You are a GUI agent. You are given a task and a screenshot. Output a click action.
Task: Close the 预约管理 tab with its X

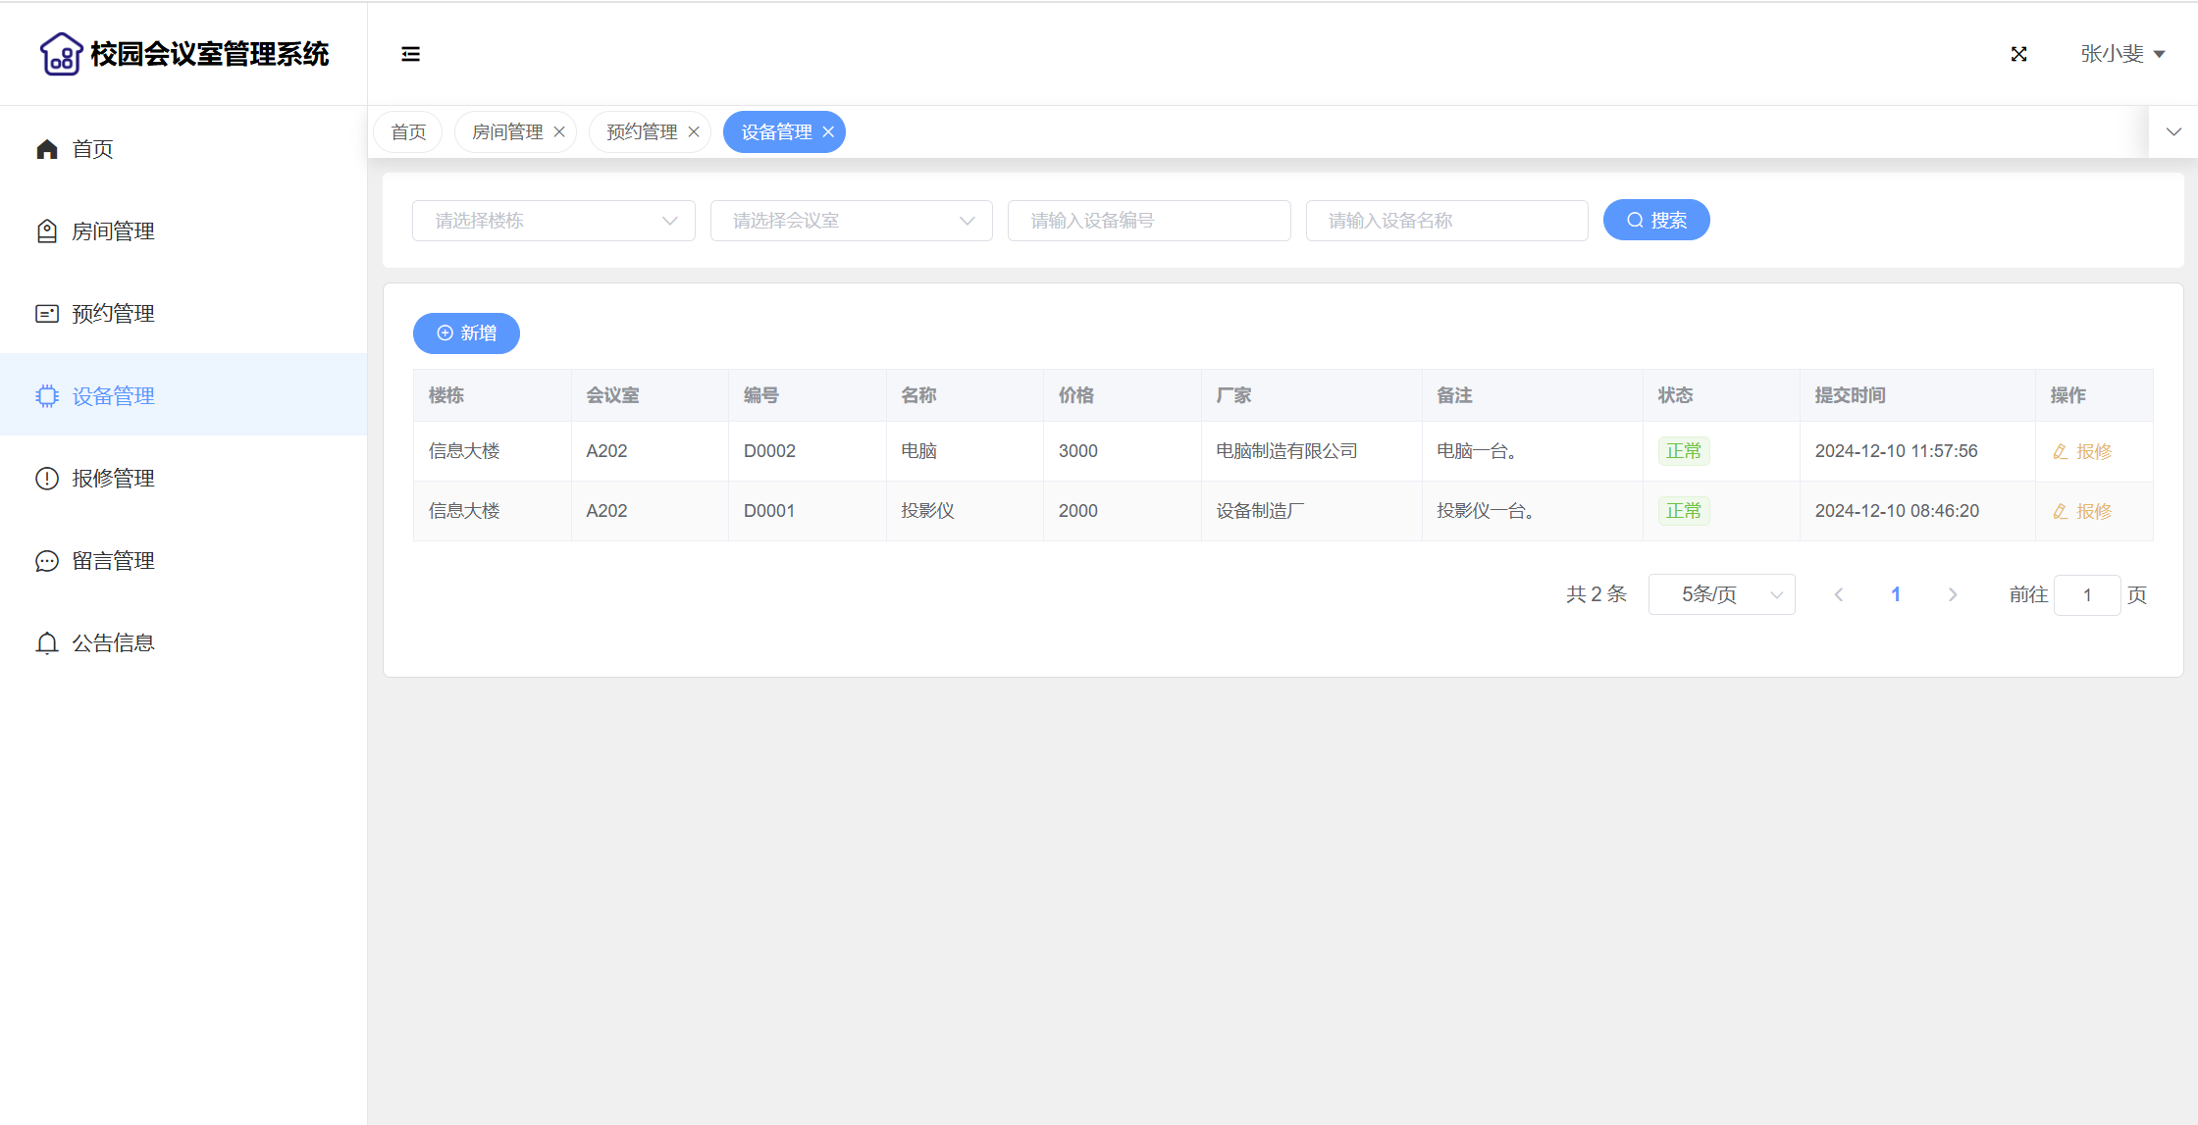pyautogui.click(x=694, y=132)
